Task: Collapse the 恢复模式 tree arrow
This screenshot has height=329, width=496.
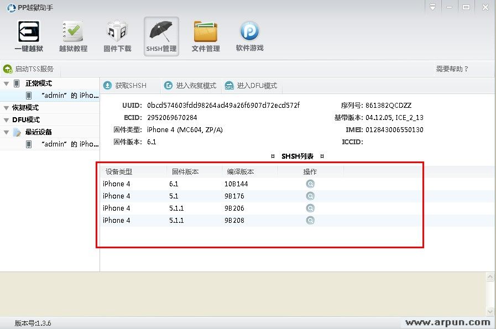Action: (x=6, y=108)
